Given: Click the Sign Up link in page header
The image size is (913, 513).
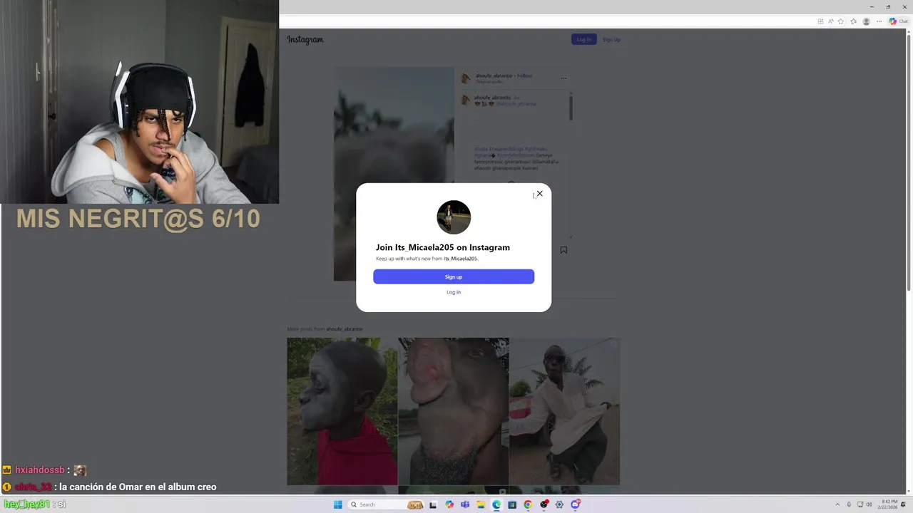Looking at the screenshot, I should tap(611, 39).
